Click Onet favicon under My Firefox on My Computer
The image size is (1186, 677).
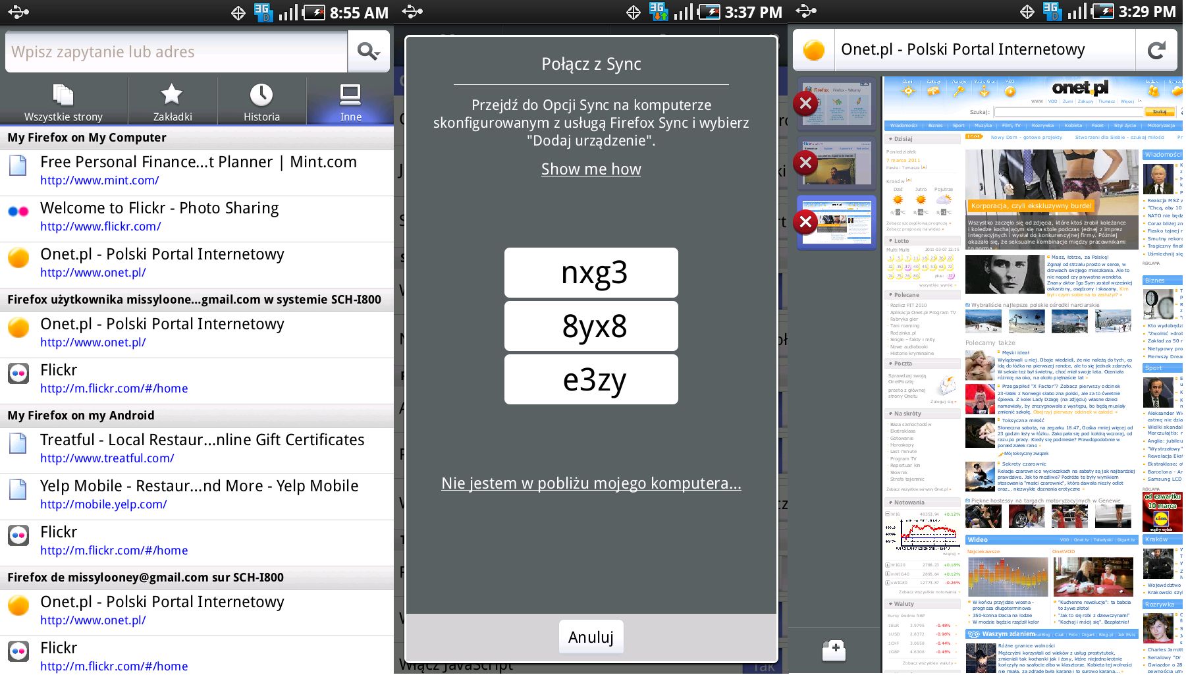pyautogui.click(x=18, y=257)
